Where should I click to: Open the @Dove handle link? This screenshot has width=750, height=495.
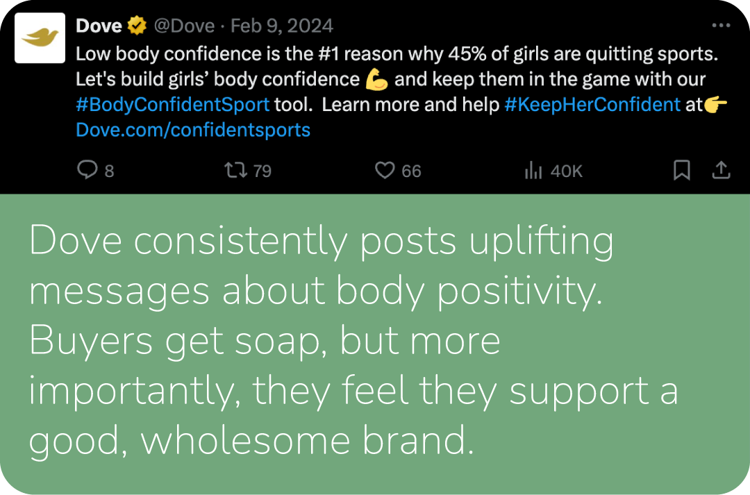pos(185,26)
